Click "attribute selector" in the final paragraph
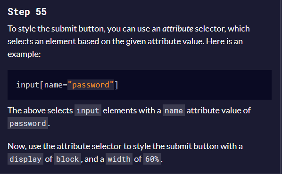This screenshot has width=282, height=174. pyautogui.click(x=89, y=146)
